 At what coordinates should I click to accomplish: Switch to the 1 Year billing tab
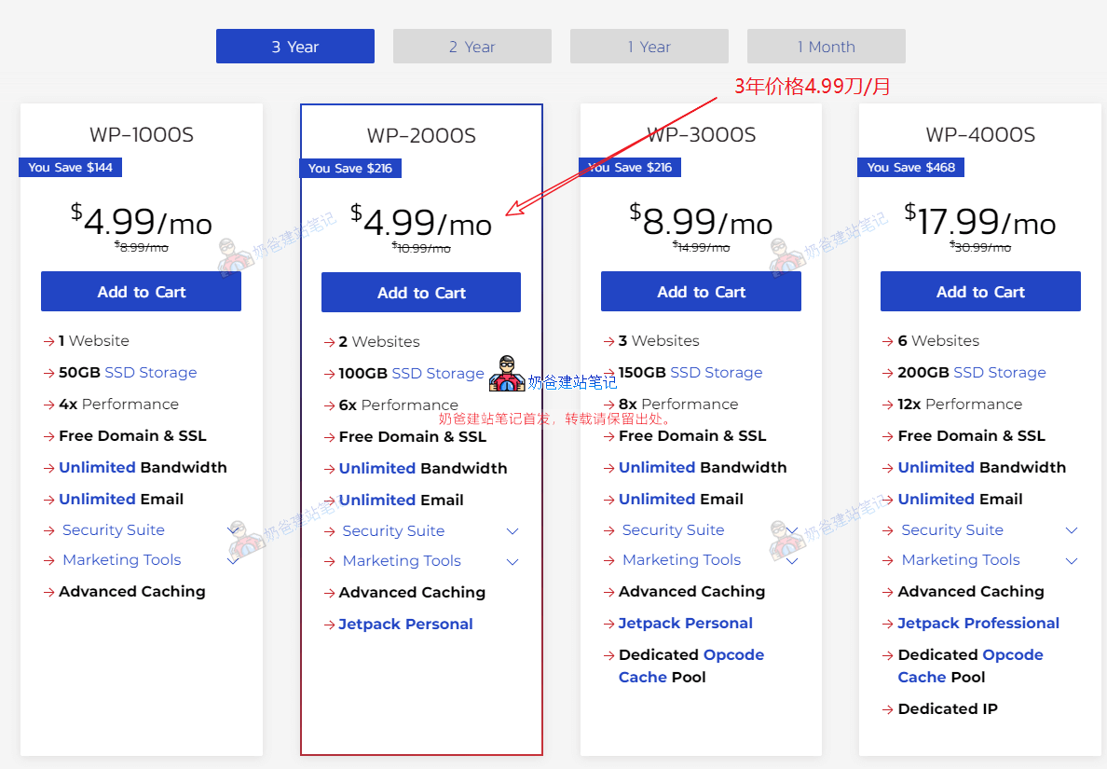click(649, 47)
